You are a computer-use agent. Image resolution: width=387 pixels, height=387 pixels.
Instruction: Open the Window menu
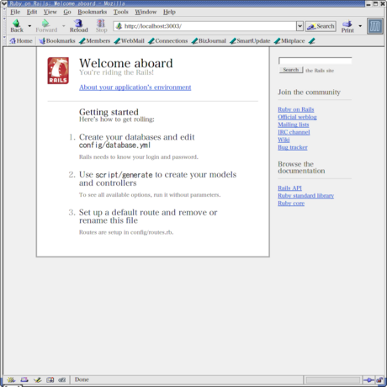pos(146,12)
